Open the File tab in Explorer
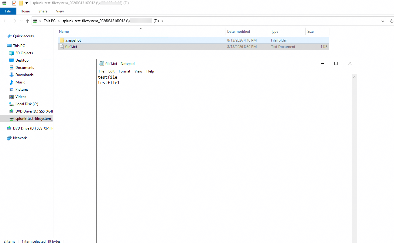The image size is (394, 243). (x=8, y=11)
